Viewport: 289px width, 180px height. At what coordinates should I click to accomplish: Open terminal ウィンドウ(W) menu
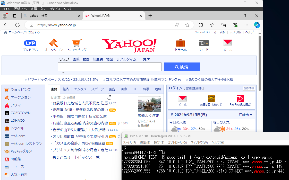point(199,143)
